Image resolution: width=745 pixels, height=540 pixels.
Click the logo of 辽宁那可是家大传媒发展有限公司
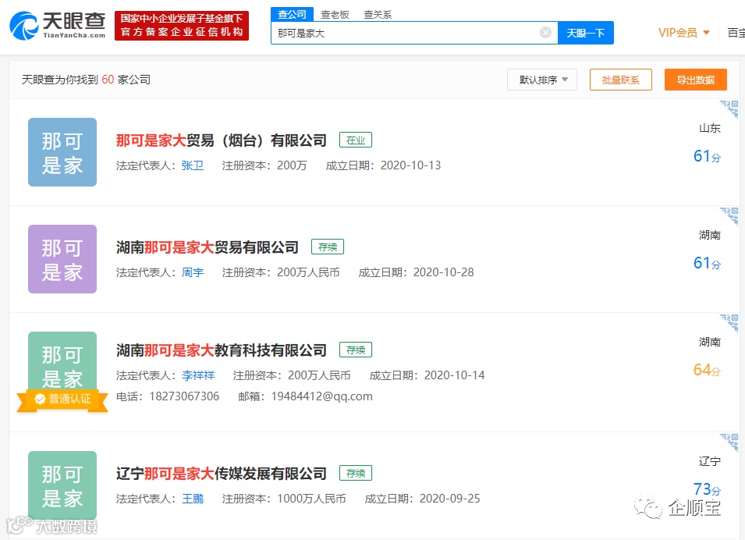[62, 485]
